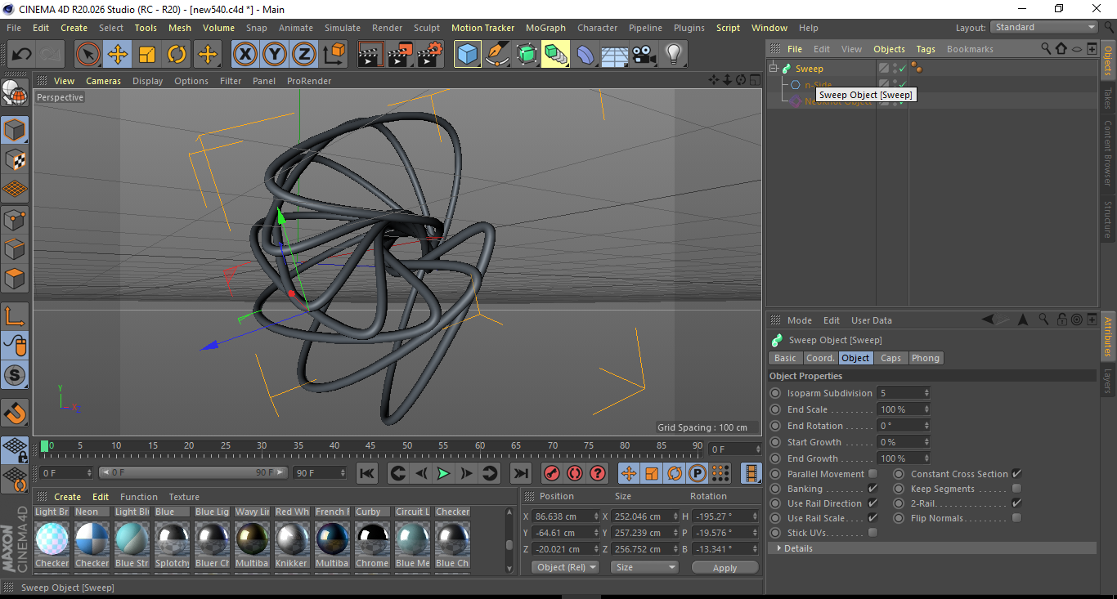Toggle Use Rail Direction checkbox

(873, 503)
